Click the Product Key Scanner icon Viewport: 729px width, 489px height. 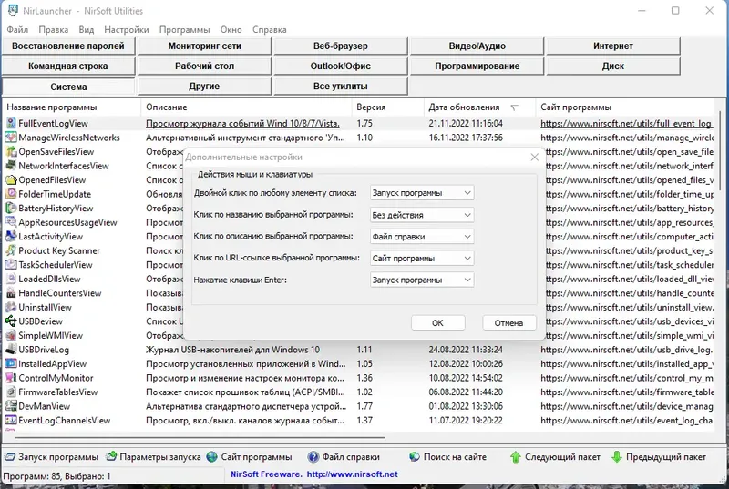click(x=11, y=250)
